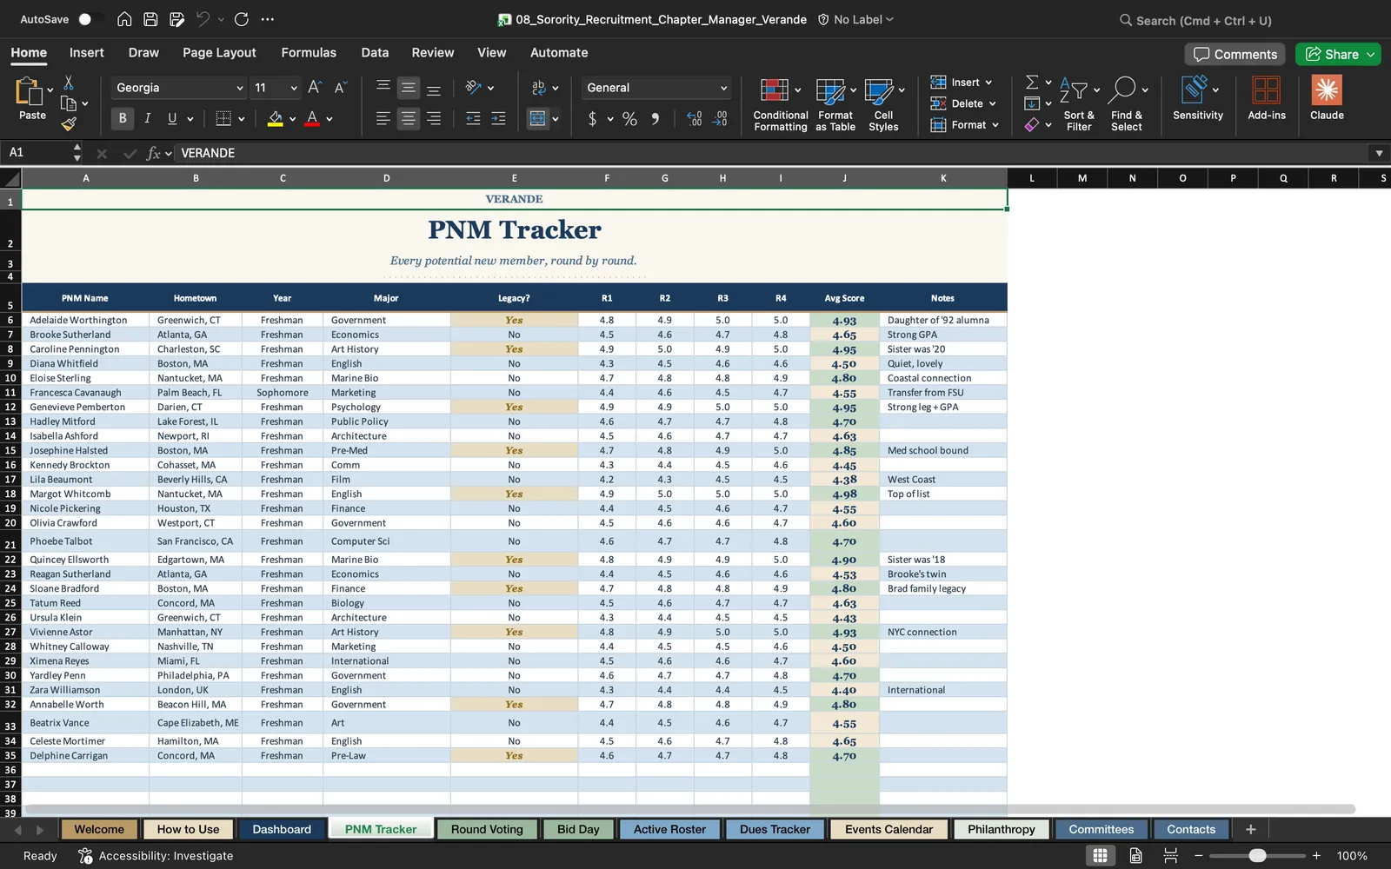Click the AutoSum sigma icon
1391x869 pixels.
(x=1032, y=82)
